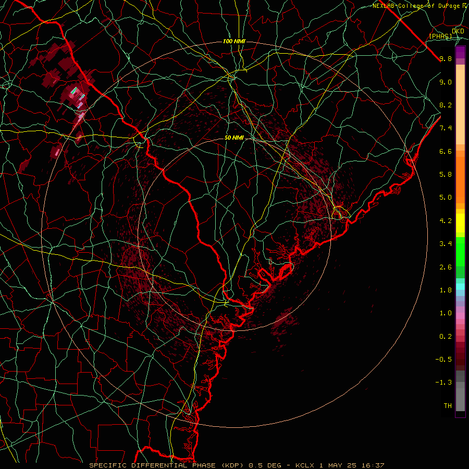Click the "TH" threshold label on the scale

click(448, 405)
